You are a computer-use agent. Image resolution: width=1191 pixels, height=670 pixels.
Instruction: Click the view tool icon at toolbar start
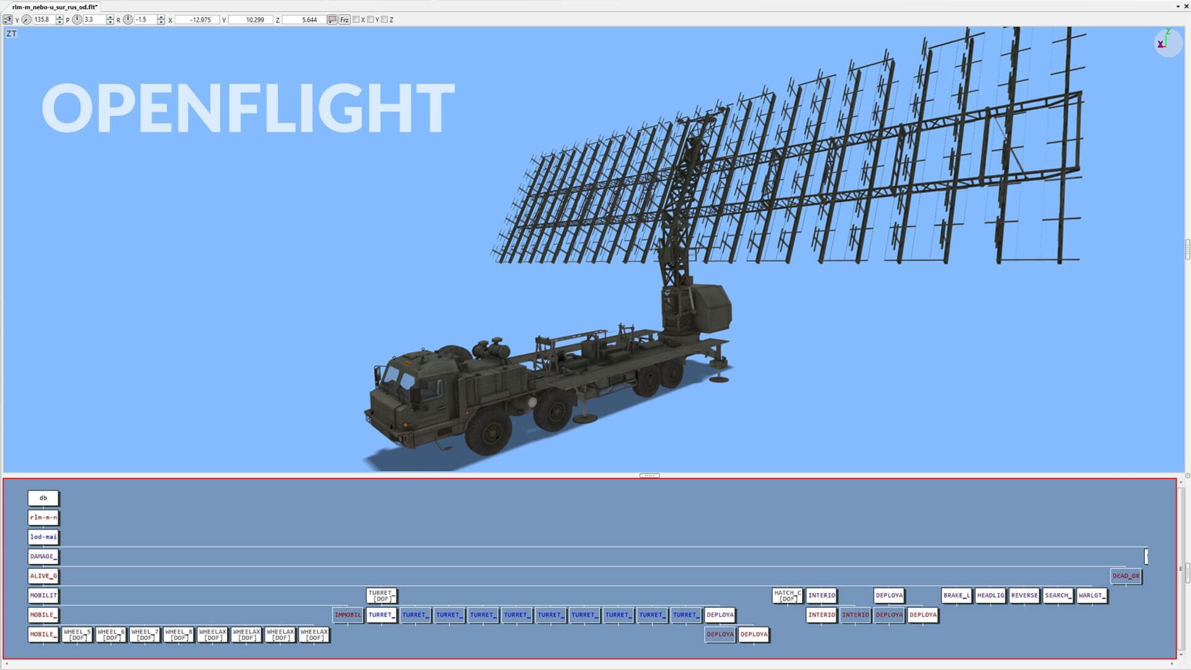[x=7, y=20]
